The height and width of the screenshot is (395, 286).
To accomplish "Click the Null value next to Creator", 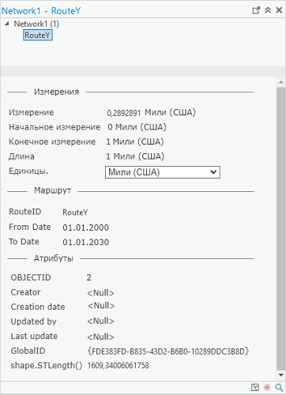I will pyautogui.click(x=100, y=293).
